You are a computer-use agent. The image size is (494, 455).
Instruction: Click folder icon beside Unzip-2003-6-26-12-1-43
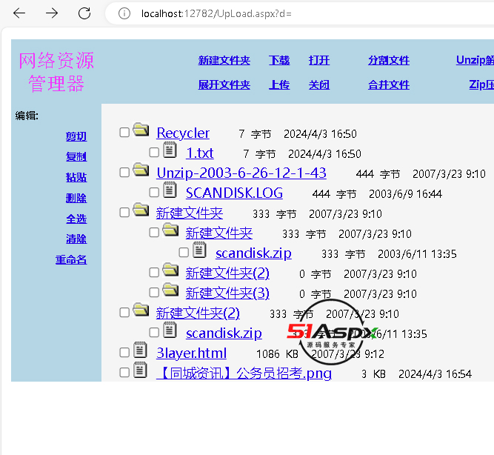point(141,171)
